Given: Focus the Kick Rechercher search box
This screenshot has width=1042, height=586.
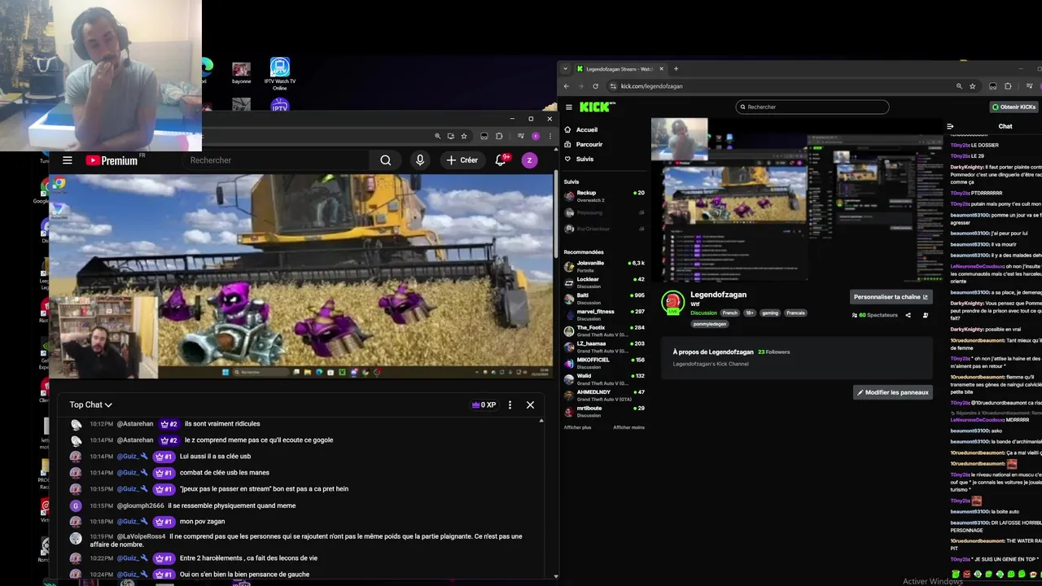Looking at the screenshot, I should tap(812, 107).
